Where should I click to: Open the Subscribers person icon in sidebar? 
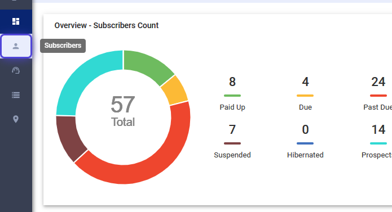point(16,46)
